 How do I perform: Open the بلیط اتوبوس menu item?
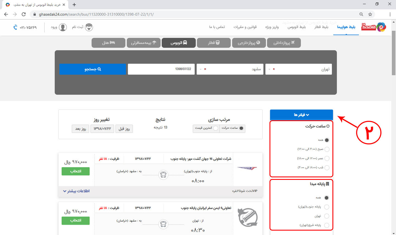(x=297, y=27)
